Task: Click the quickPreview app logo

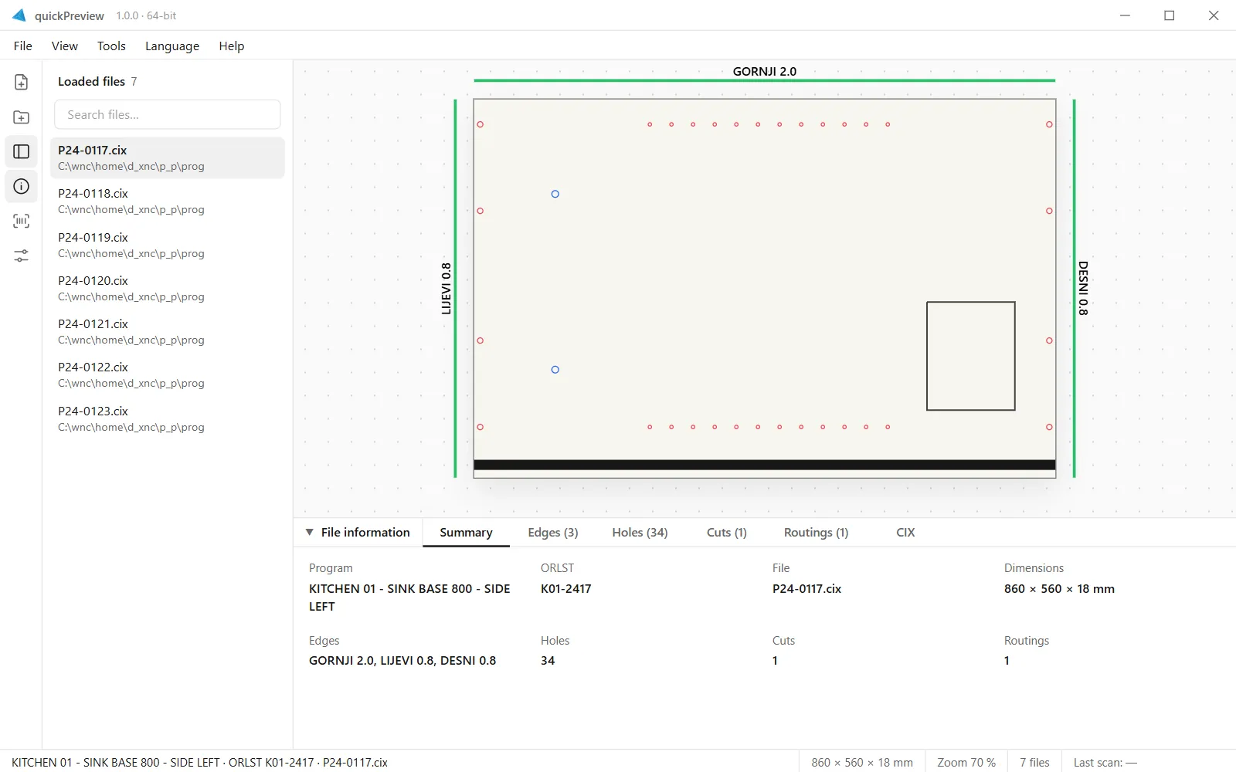Action: 19,15
